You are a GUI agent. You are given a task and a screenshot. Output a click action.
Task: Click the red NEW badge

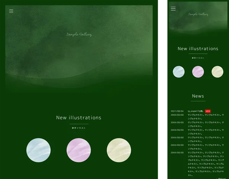[208, 111]
